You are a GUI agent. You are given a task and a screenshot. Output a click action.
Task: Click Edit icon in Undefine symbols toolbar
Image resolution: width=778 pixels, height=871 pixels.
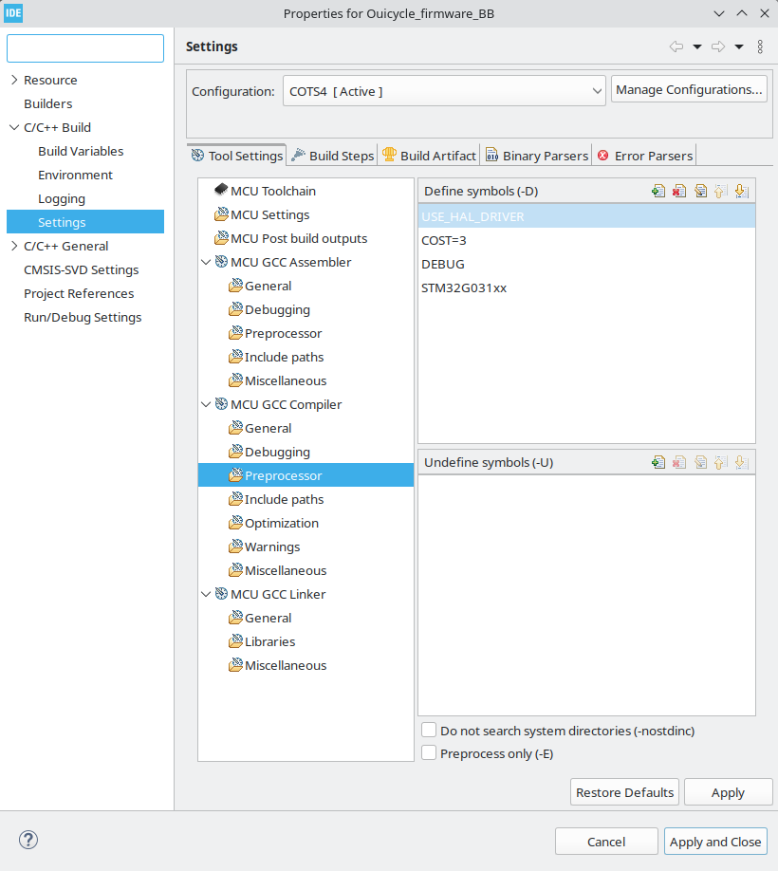700,462
